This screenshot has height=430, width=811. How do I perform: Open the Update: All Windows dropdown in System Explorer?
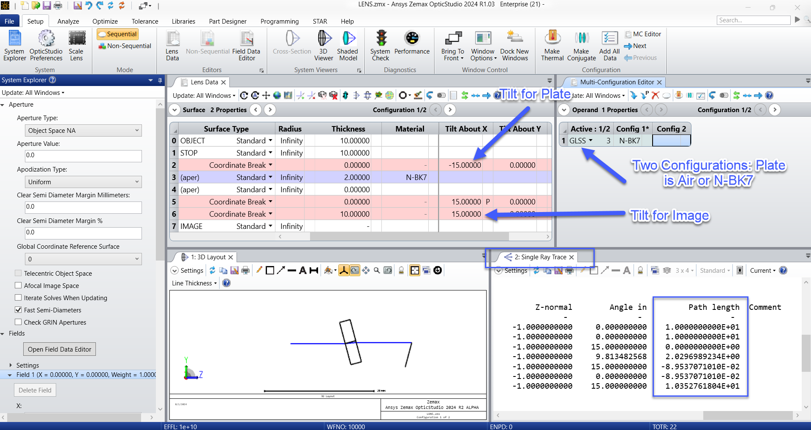point(33,93)
